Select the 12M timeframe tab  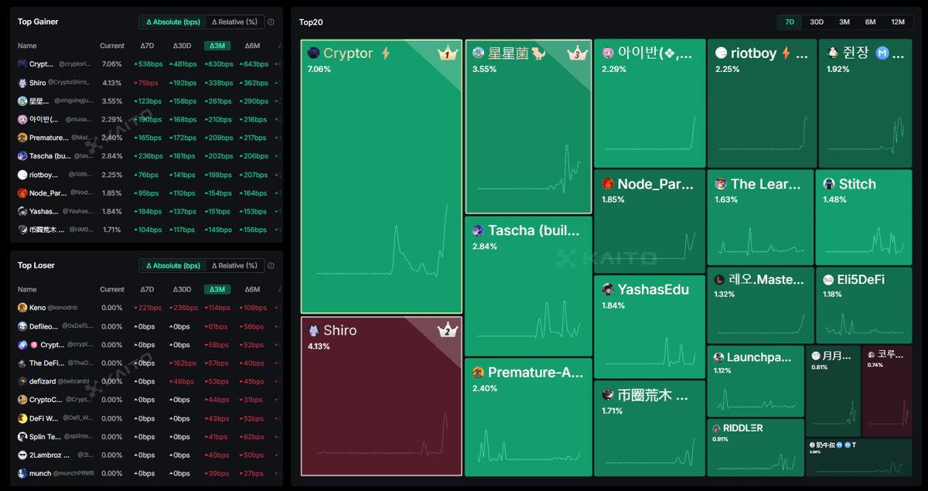(897, 22)
